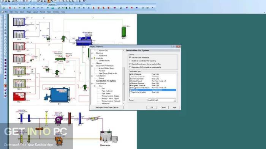266x149 pixels.
Task: Click Set Project Printer/Paper Defaults button
Action: coord(107,108)
